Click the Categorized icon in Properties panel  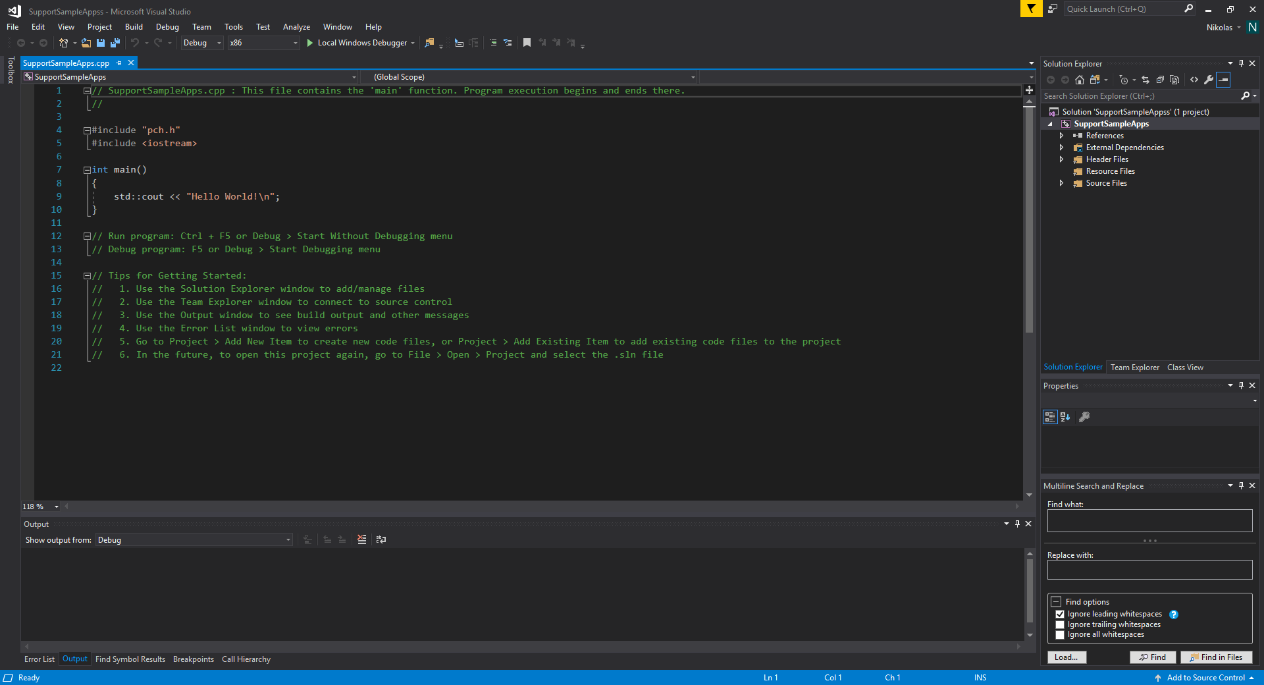(1050, 417)
